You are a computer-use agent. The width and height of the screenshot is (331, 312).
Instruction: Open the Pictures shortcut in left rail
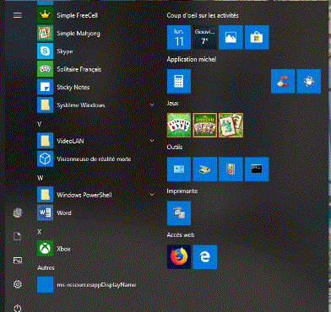[18, 261]
